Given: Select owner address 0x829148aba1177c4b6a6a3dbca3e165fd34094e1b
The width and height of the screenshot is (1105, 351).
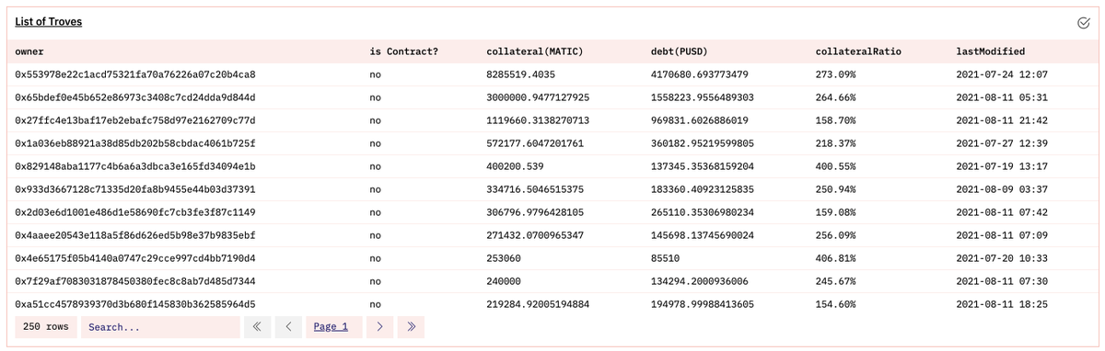Looking at the screenshot, I should (x=135, y=166).
